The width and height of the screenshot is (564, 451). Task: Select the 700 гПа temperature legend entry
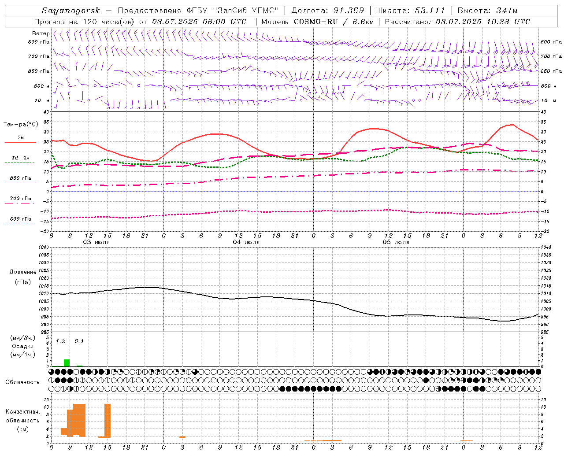coord(20,199)
